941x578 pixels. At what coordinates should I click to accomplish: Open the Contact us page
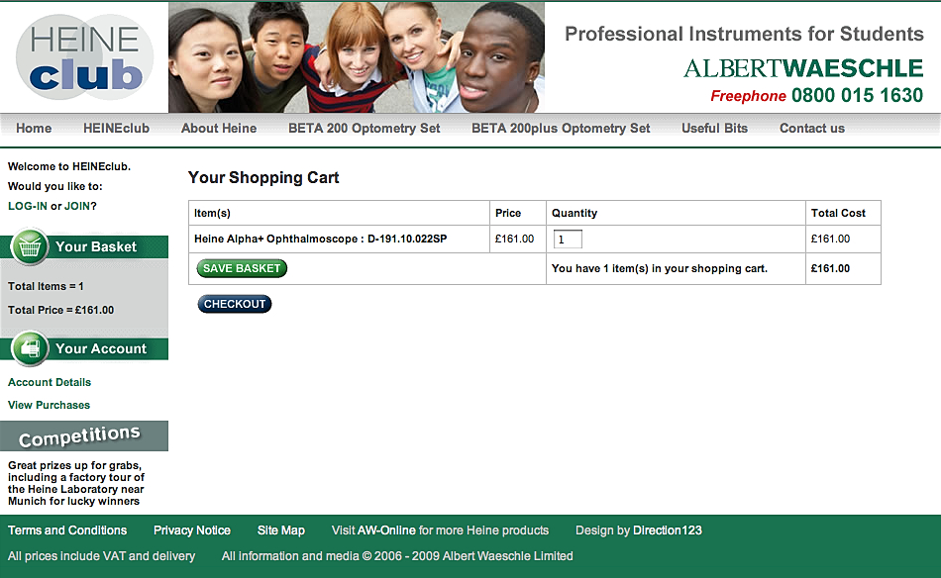pos(812,129)
